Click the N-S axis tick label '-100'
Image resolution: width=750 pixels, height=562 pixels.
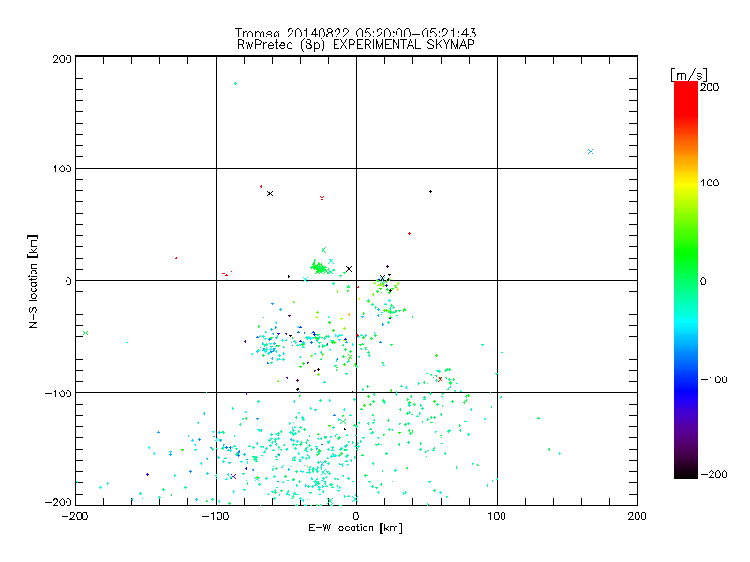tap(58, 393)
